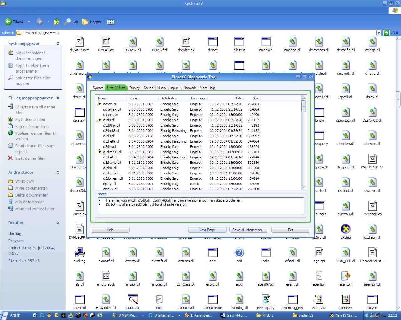
Task: Switch to Brasil - Microsoft taskbar item
Action: [x=234, y=315]
